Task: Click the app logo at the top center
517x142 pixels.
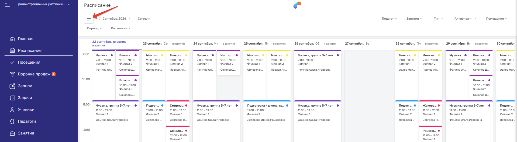Action: pos(297,5)
